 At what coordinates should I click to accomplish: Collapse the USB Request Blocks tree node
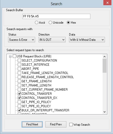(10, 57)
